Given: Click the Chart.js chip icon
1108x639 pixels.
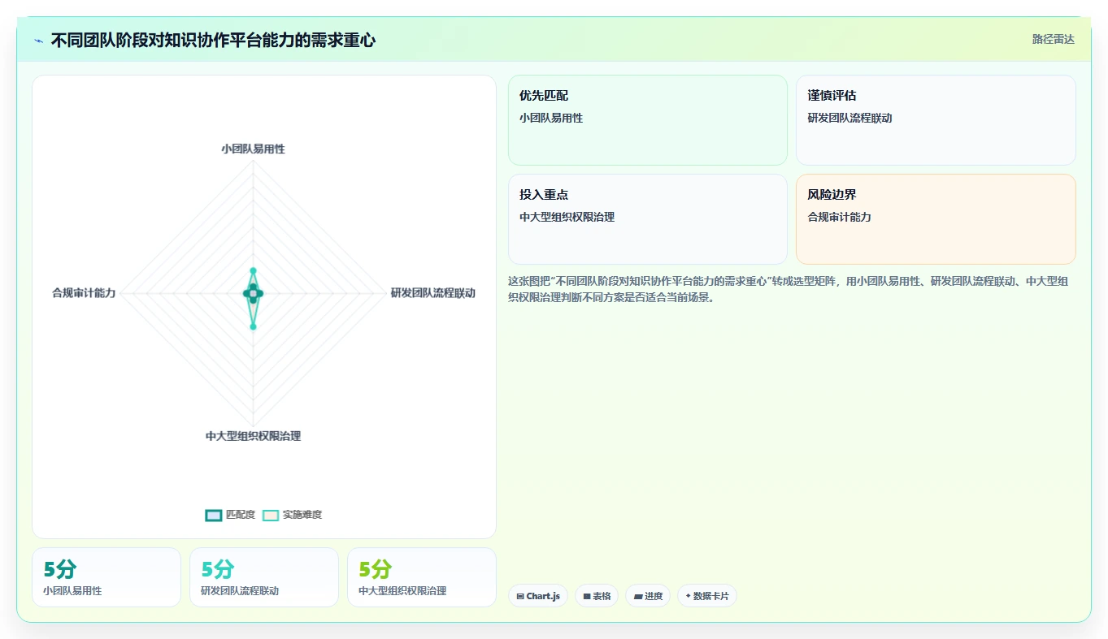Looking at the screenshot, I should (520, 596).
